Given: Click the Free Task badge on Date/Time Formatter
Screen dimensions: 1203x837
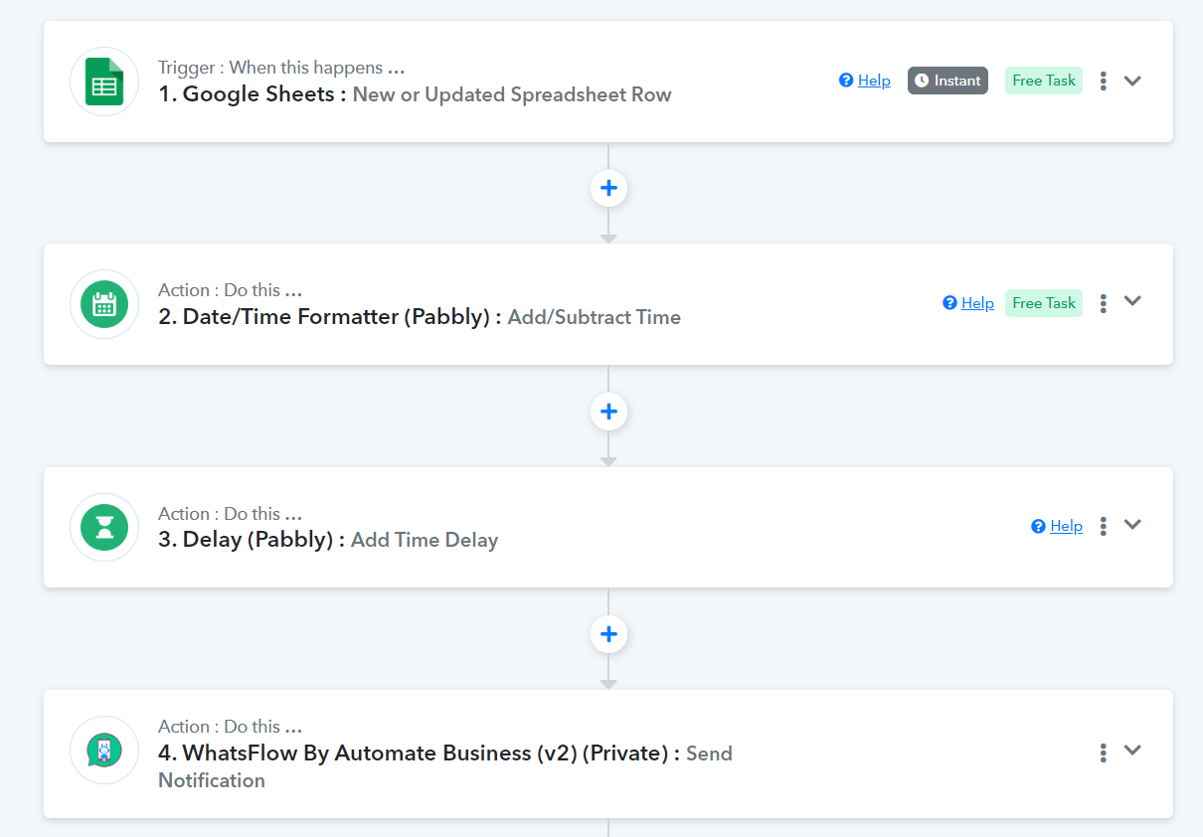Looking at the screenshot, I should pos(1044,303).
